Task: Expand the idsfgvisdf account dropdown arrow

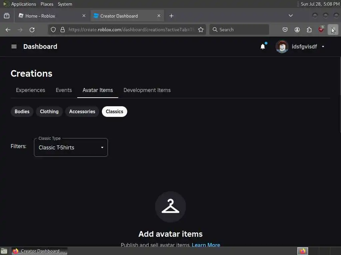Action: pyautogui.click(x=323, y=46)
